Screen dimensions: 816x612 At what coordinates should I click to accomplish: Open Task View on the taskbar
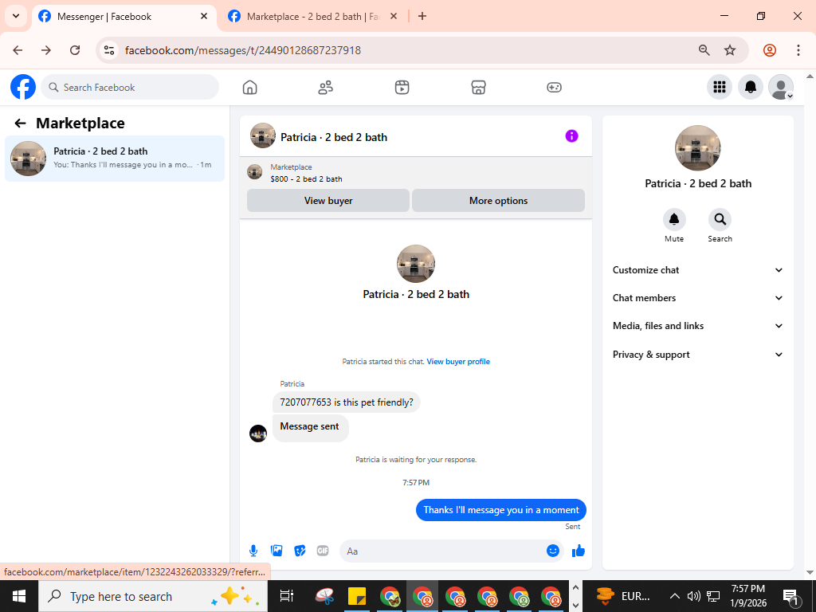point(286,596)
